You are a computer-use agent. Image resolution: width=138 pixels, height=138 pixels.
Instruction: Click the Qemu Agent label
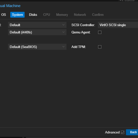(x=81, y=32)
